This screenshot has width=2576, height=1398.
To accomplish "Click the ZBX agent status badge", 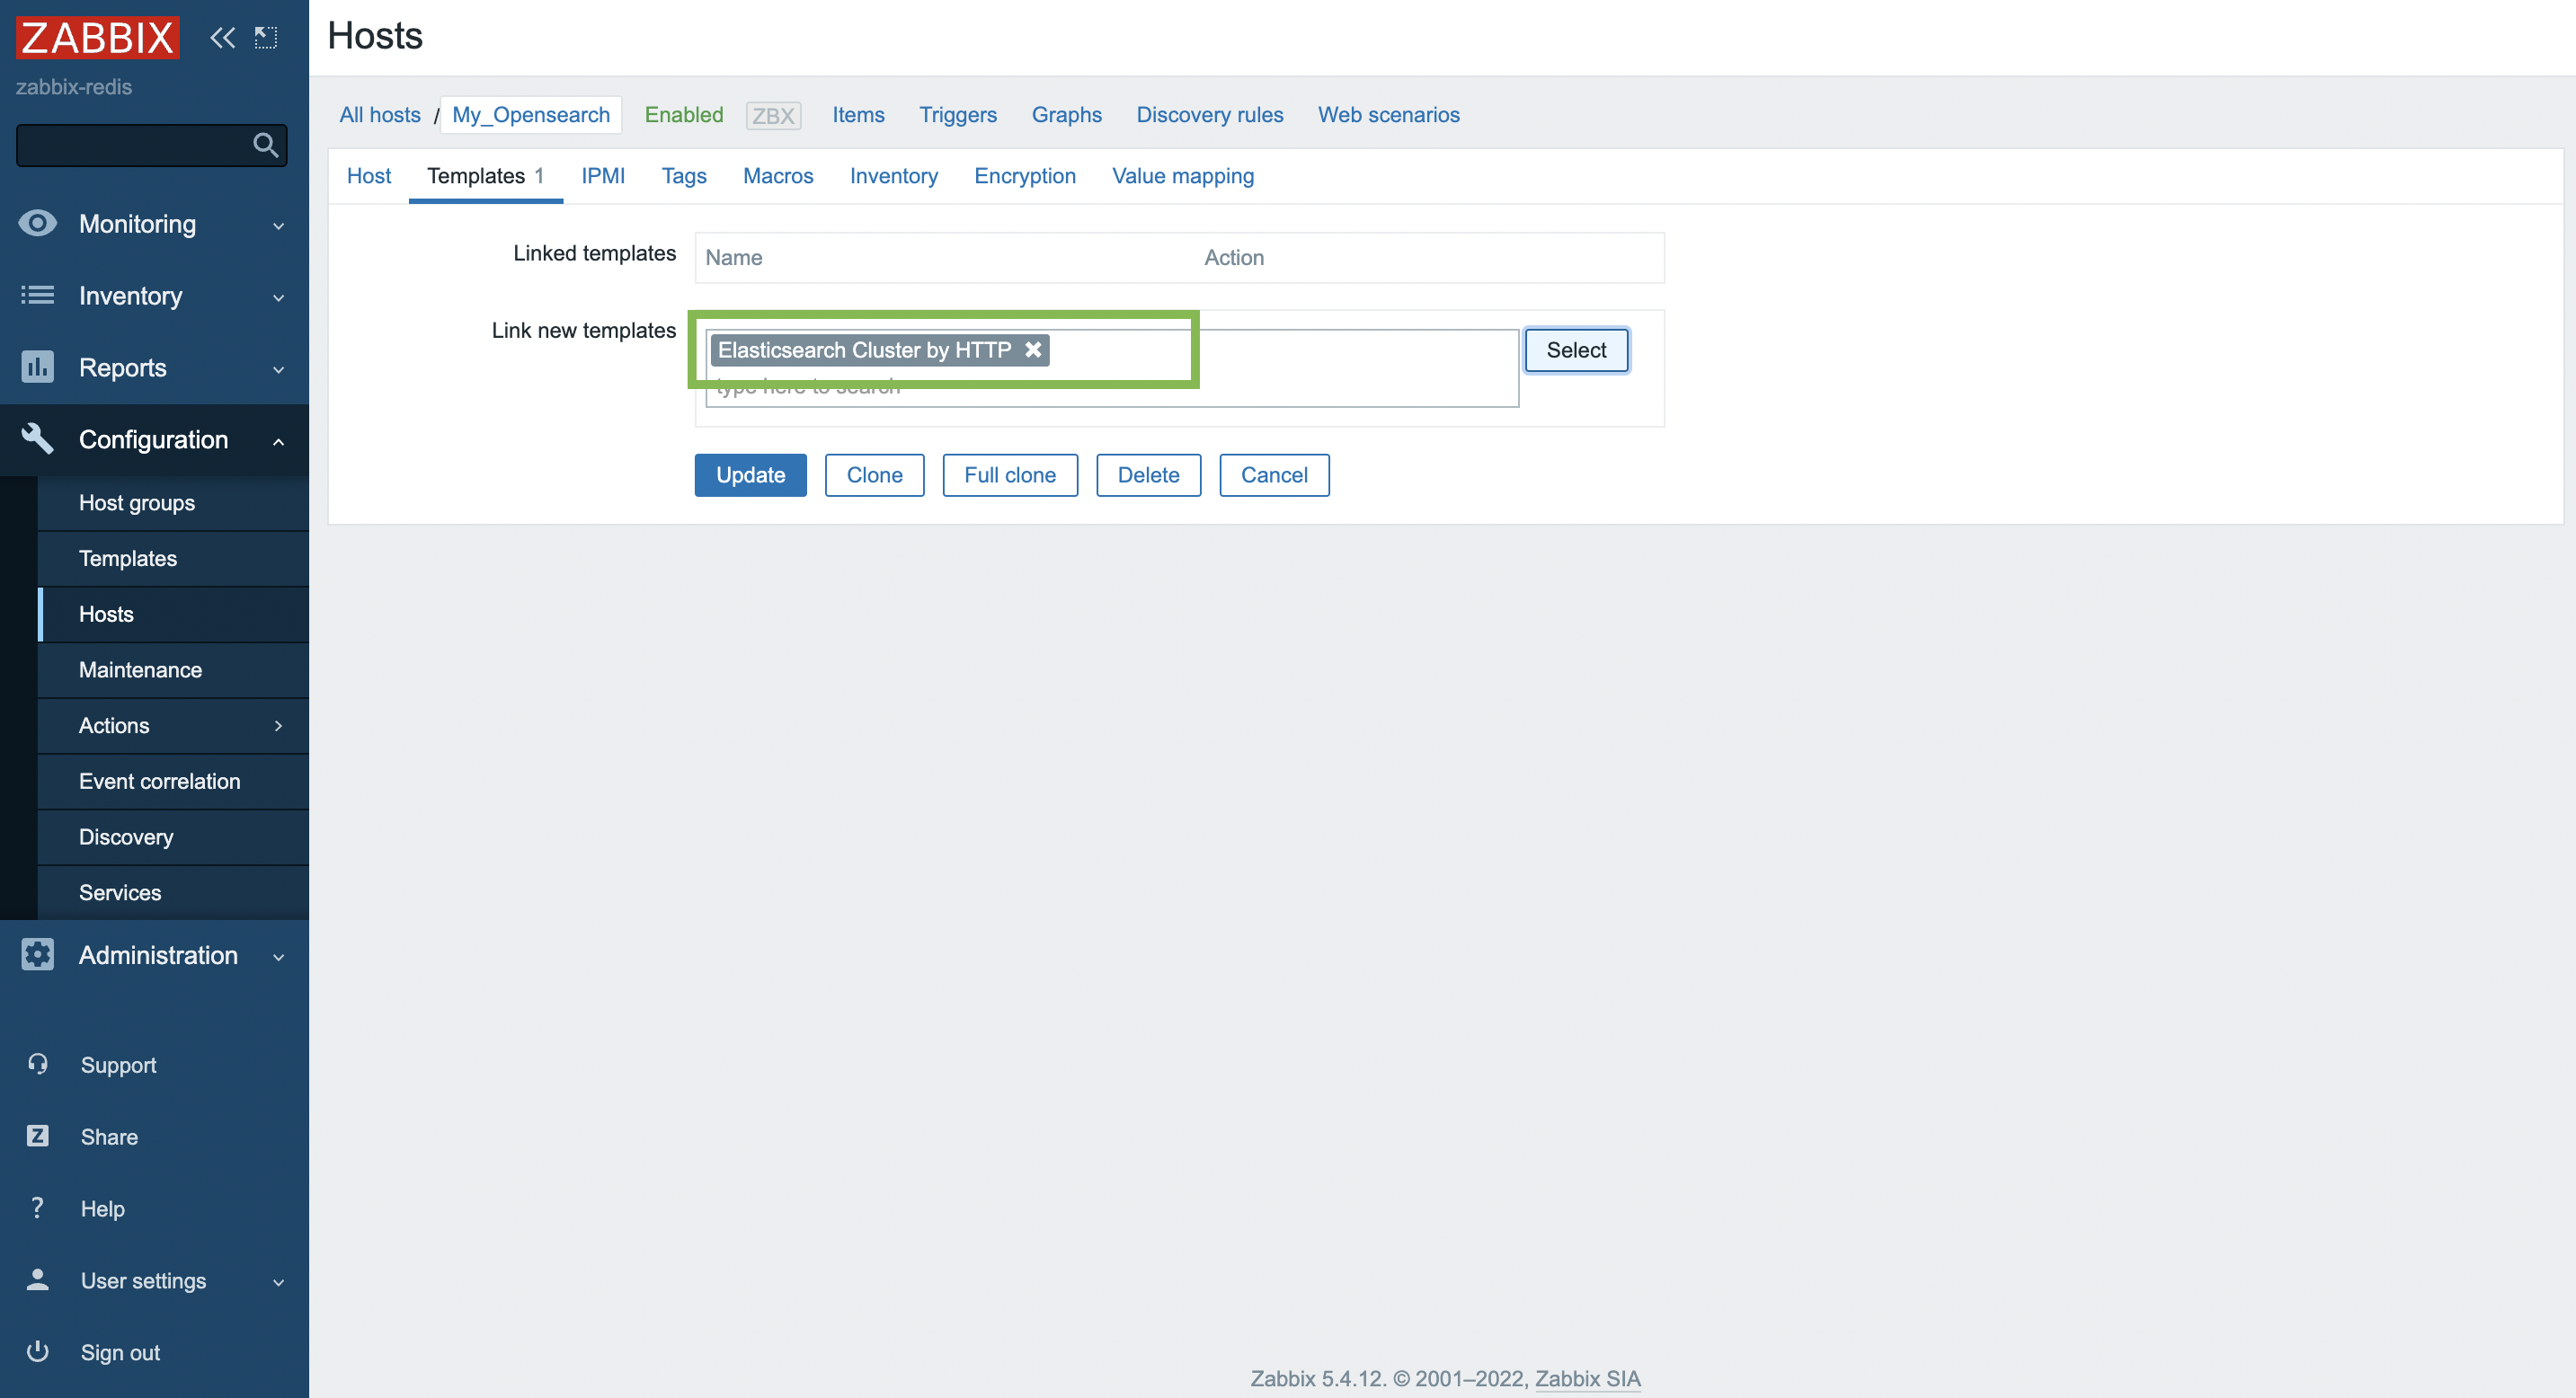I will (x=773, y=113).
